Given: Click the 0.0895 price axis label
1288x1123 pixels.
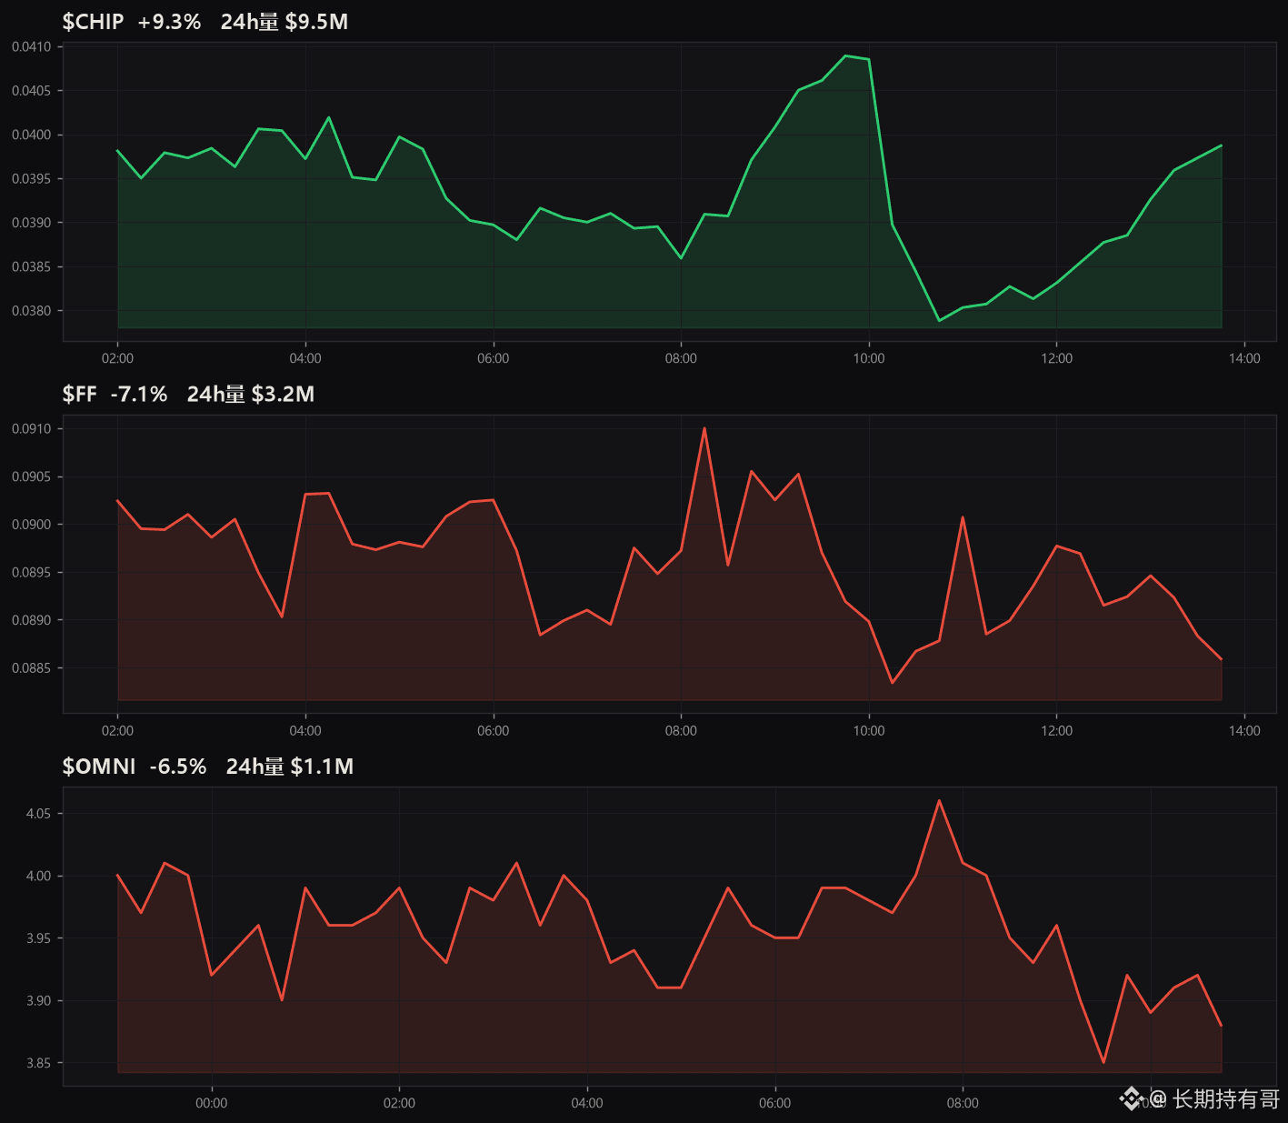Looking at the screenshot, I should [x=32, y=573].
